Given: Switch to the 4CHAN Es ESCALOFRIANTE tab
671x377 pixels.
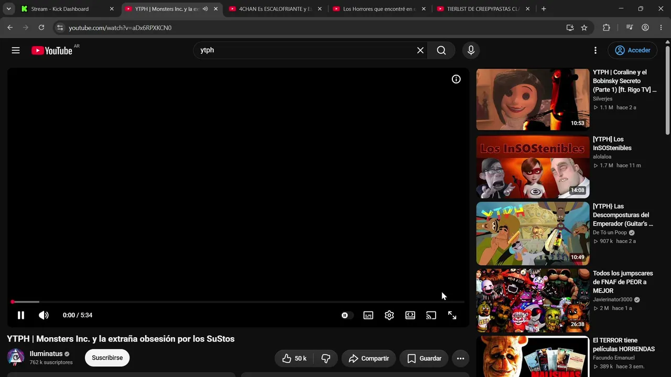Looking at the screenshot, I should click(275, 9).
